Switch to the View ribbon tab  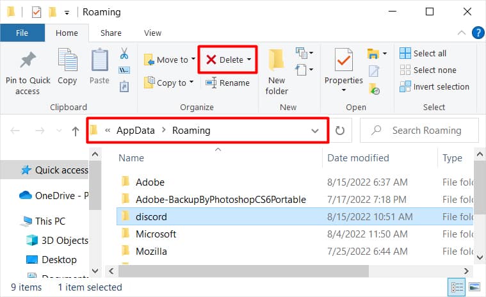(152, 33)
